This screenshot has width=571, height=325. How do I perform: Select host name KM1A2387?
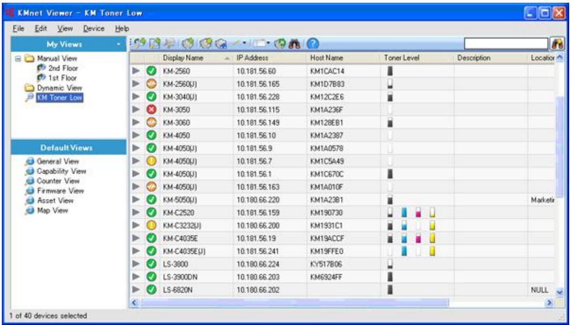(326, 135)
